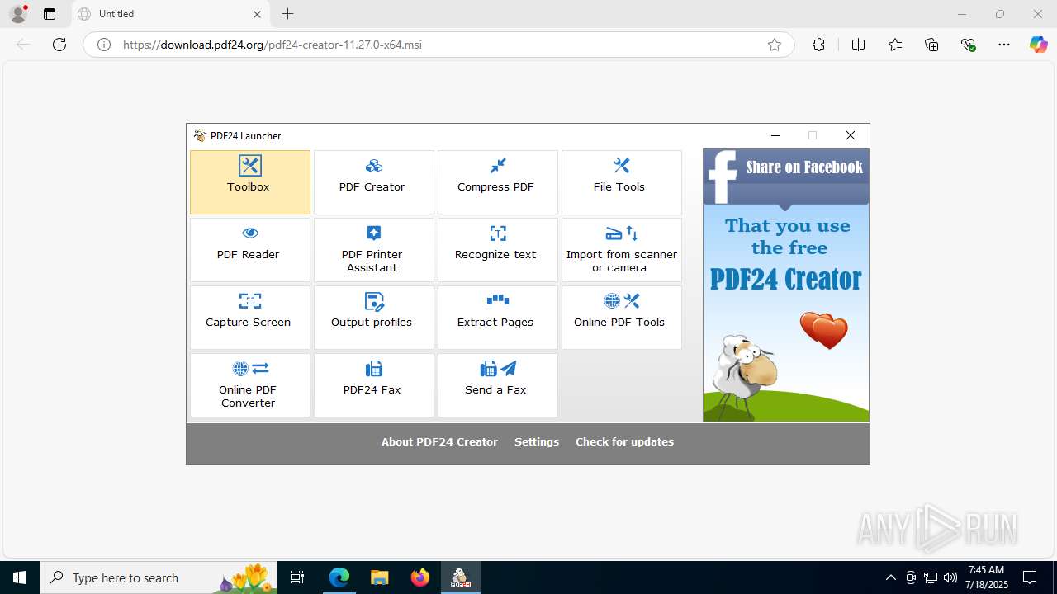Screen dimensions: 1057x594
Task: Launch PDF Creator tile
Action: point(373,182)
